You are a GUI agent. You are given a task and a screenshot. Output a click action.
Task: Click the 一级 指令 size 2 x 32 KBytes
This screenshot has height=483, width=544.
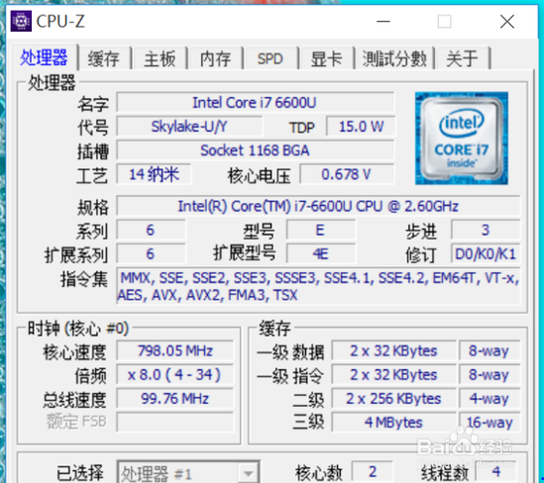coord(393,375)
